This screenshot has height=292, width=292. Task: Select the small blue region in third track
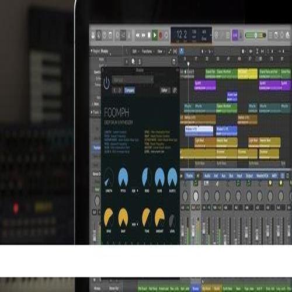point(232,97)
